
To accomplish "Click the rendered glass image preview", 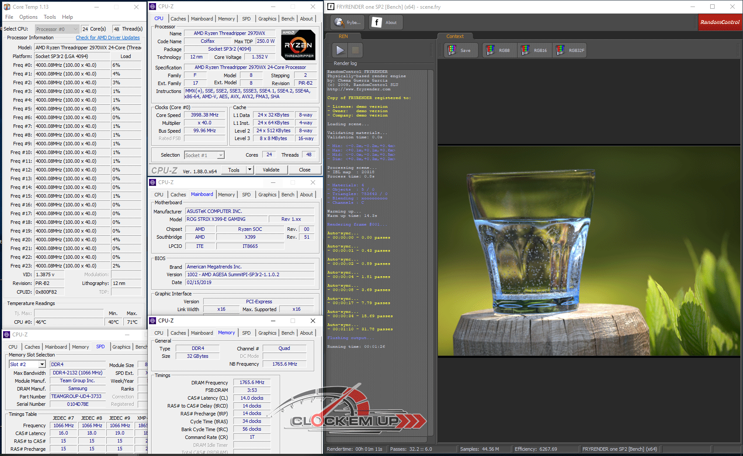I will (x=589, y=251).
